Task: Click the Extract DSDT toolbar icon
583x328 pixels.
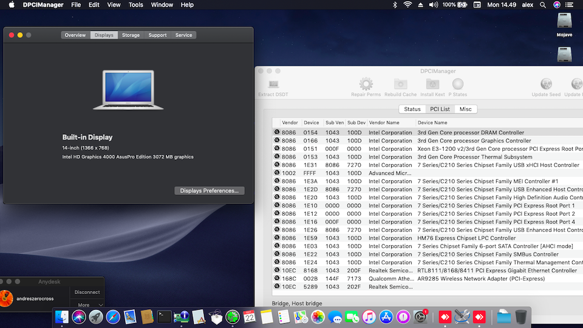Action: 273,84
